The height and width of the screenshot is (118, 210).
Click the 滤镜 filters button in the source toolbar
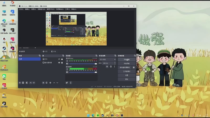54,51
